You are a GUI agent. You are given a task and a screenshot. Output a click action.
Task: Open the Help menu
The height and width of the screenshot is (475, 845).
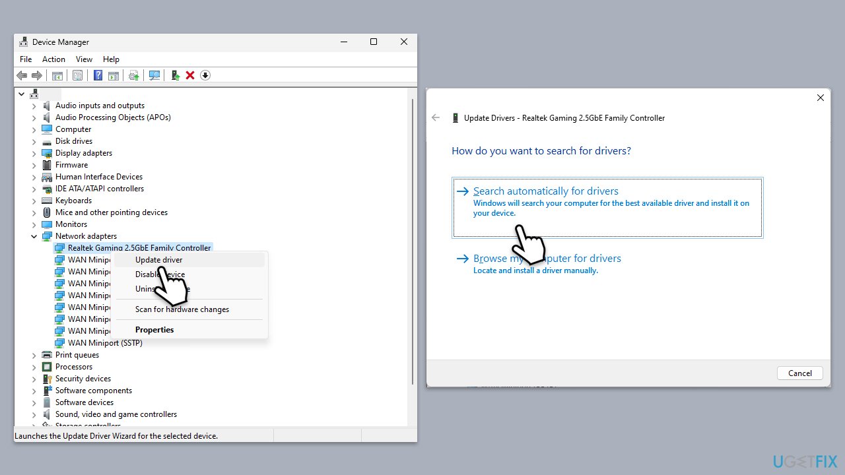(111, 59)
